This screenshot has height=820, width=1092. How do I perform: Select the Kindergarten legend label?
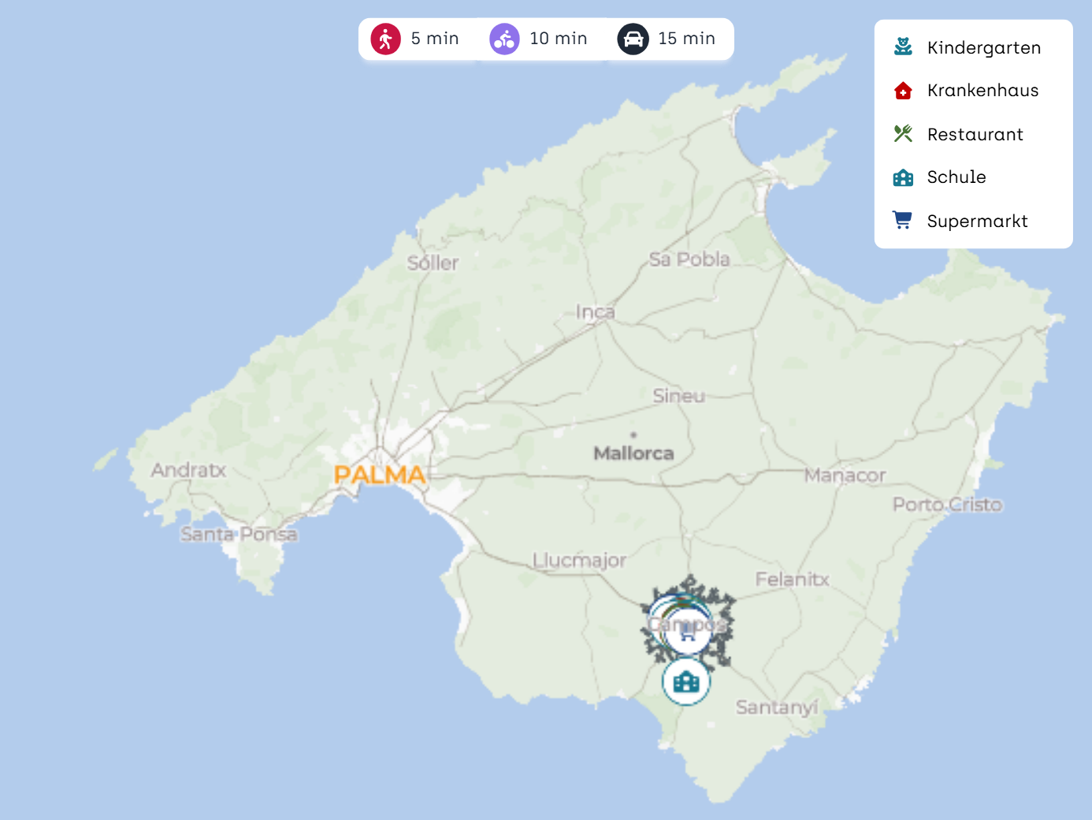tap(983, 48)
